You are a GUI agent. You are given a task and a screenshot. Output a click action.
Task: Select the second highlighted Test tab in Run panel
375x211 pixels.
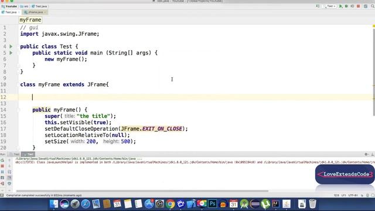28,154
